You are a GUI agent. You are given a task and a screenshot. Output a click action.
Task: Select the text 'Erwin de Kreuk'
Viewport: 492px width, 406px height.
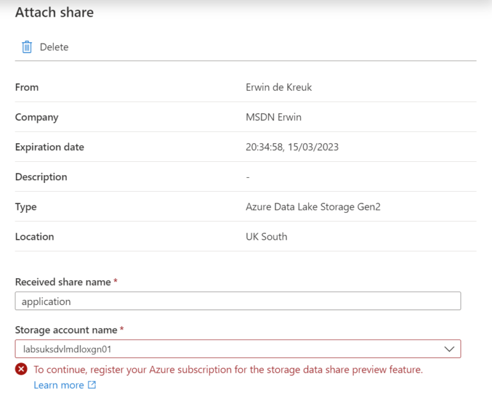[x=279, y=87]
